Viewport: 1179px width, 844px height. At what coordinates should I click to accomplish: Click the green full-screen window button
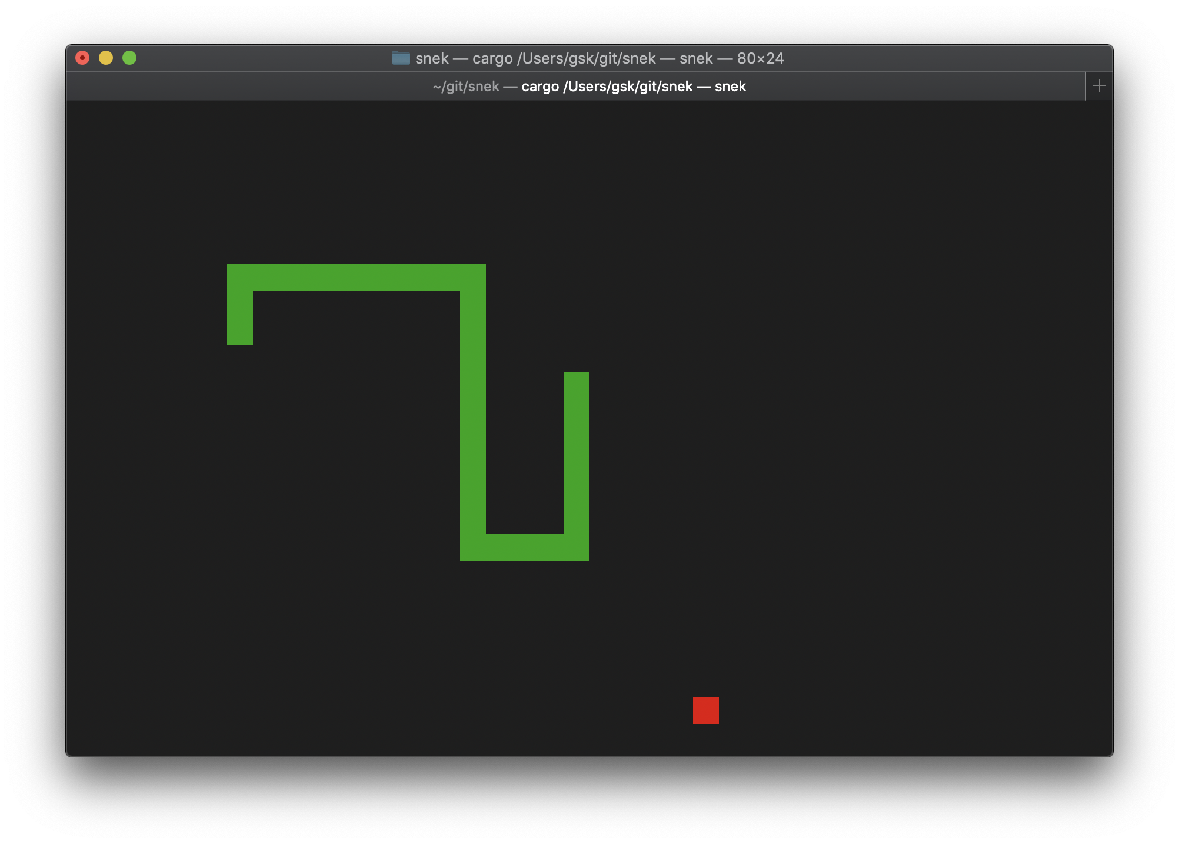[x=129, y=58]
